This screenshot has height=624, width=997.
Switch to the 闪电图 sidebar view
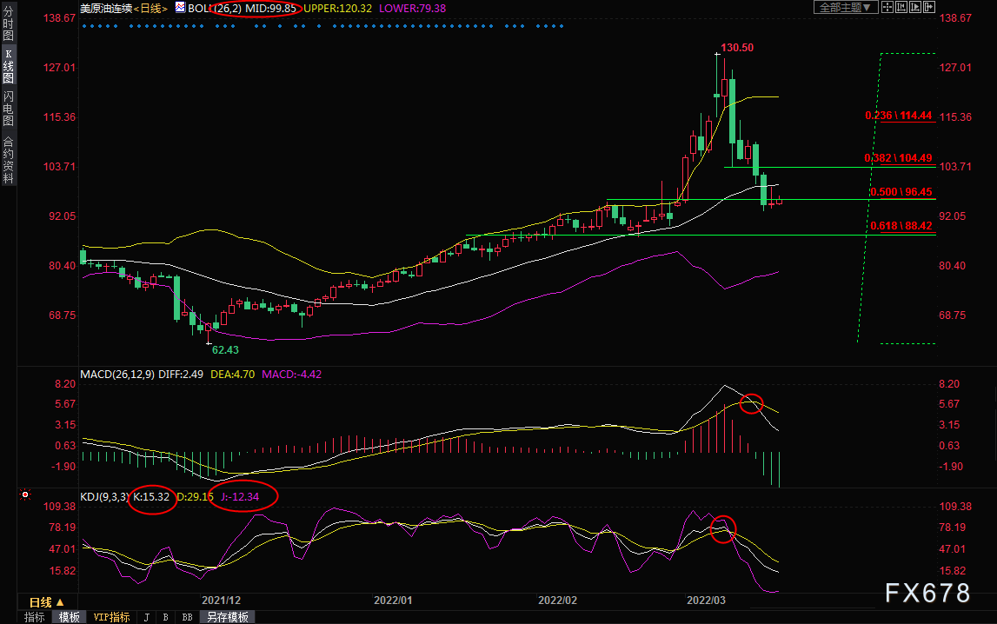pyautogui.click(x=9, y=109)
